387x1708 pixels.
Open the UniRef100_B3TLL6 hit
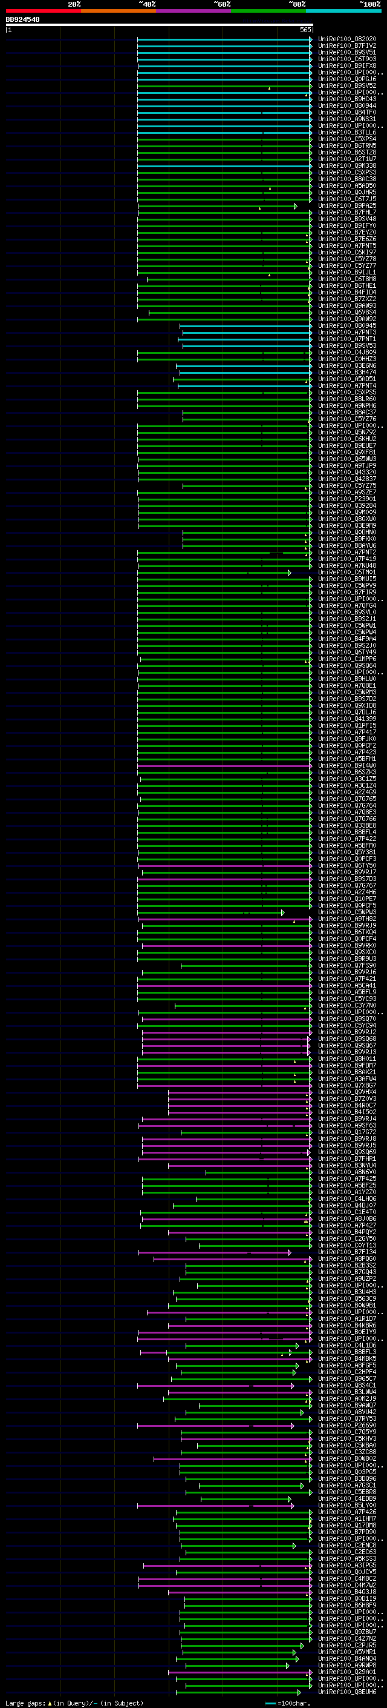[347, 133]
